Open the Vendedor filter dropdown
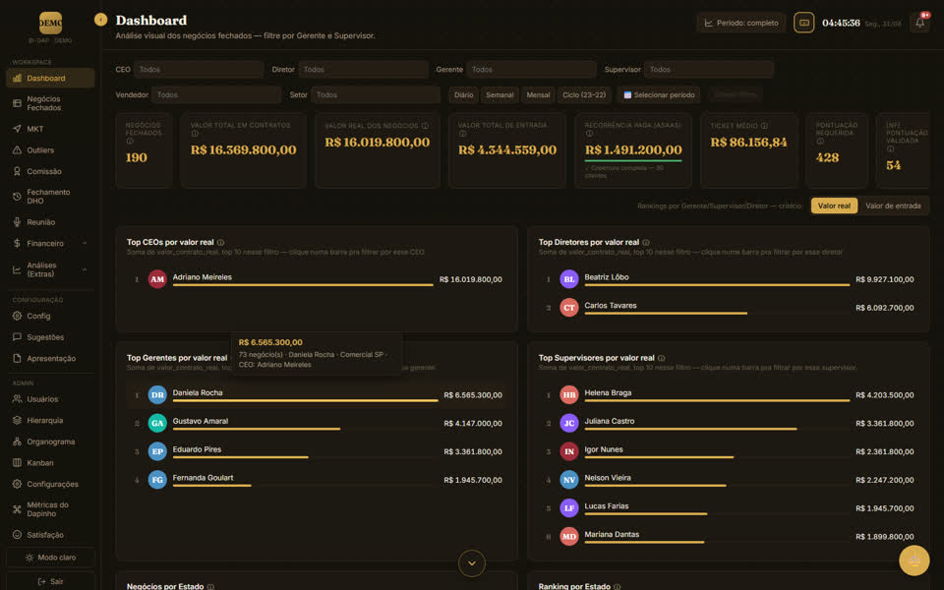 click(x=215, y=95)
